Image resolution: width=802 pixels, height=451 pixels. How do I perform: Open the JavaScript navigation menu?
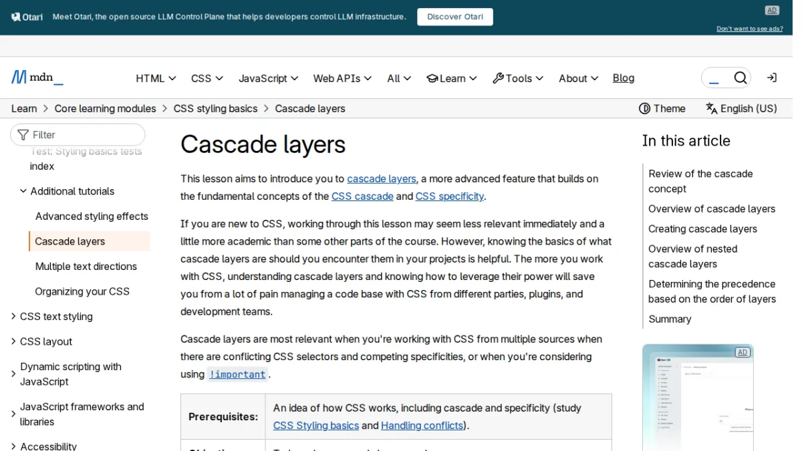(x=269, y=78)
